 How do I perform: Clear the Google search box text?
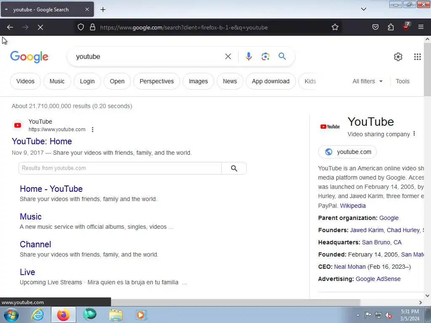pos(228,57)
